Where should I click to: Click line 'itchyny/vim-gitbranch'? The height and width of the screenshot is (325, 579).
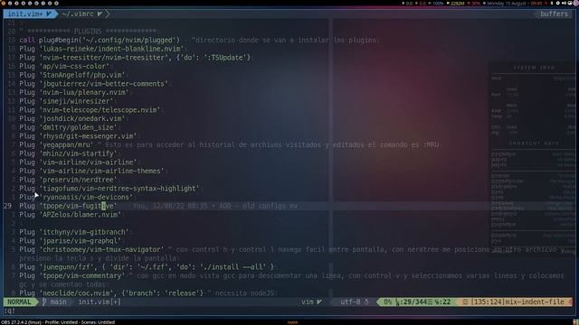[x=74, y=232]
